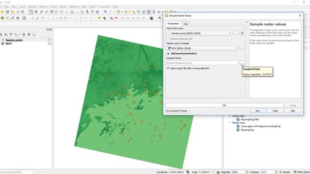Click Run as Batch Process button
This screenshot has height=174, width=310.
pos(177,111)
